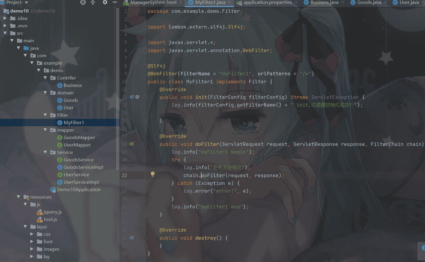Click the implements gutter icon beside the init method
Viewport: 425px width, 262px height.
tap(132, 97)
